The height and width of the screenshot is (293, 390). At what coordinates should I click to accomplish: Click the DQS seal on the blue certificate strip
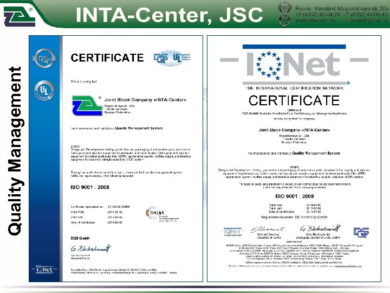point(44,59)
